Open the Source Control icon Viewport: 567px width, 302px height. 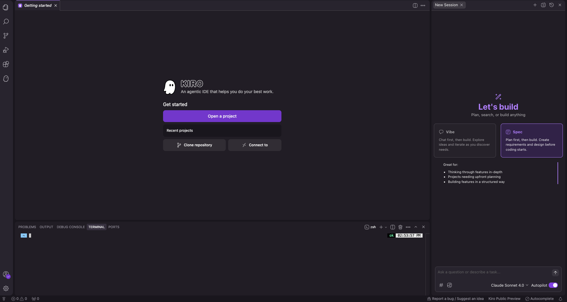(6, 36)
